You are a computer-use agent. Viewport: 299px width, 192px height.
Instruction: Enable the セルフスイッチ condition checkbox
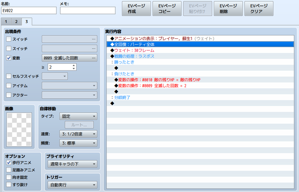point(8,76)
